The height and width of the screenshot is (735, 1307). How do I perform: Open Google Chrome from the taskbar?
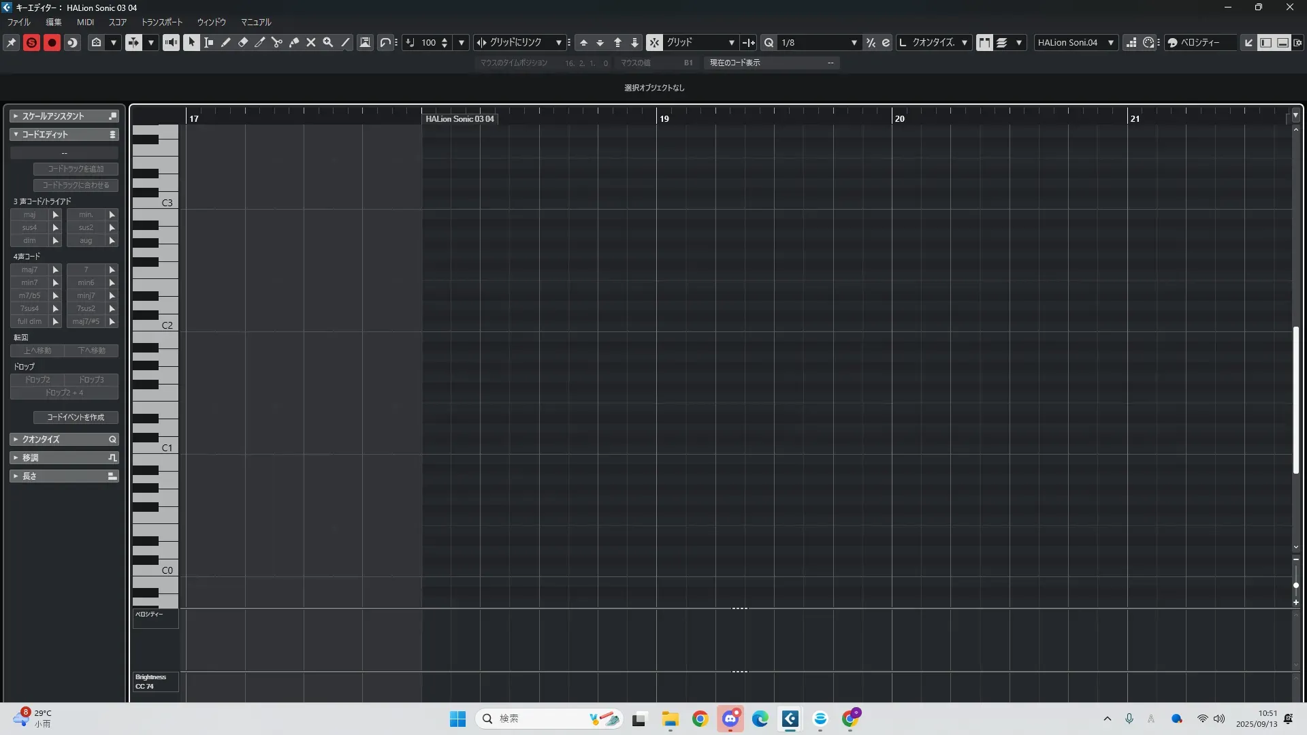pos(700,719)
